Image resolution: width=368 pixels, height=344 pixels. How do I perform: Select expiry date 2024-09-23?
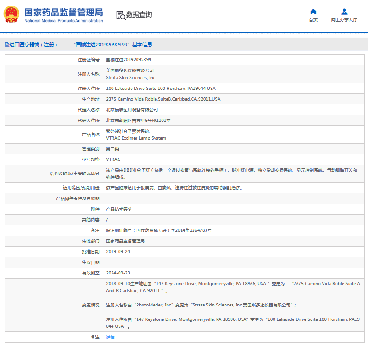(118, 273)
